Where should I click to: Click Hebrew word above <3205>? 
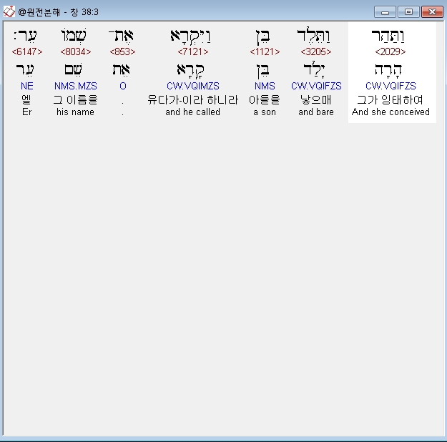(313, 35)
